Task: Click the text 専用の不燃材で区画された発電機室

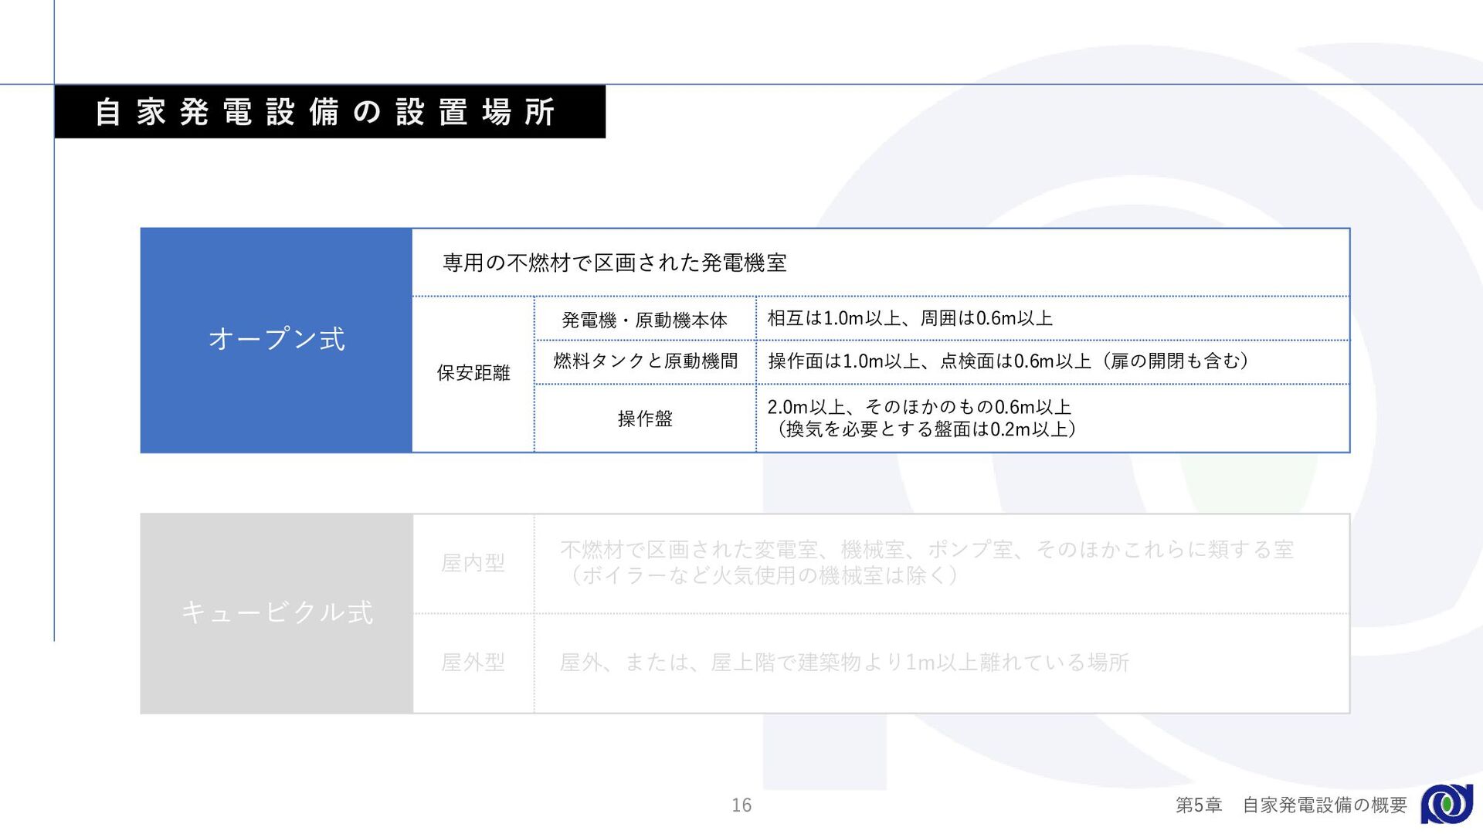Action: tap(615, 263)
